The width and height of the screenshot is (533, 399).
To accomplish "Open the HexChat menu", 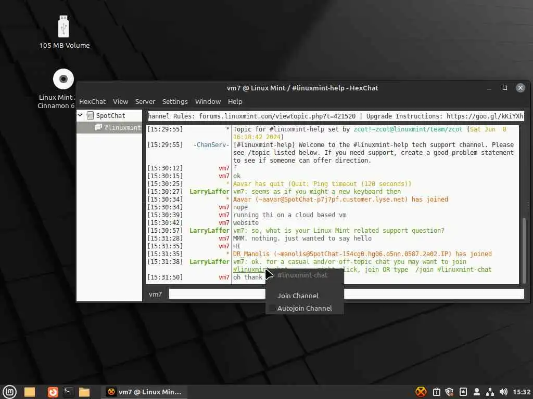I will [x=92, y=101].
